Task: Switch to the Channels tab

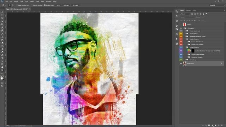Action: click(x=188, y=10)
